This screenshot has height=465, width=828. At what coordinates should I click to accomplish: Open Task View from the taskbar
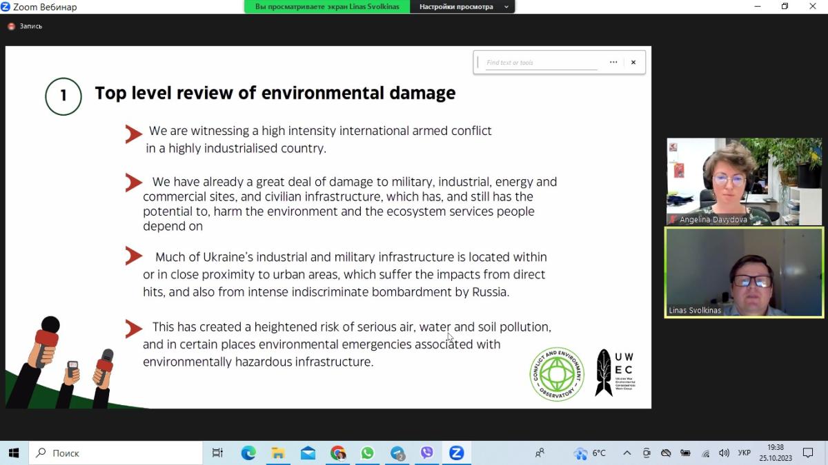(217, 453)
